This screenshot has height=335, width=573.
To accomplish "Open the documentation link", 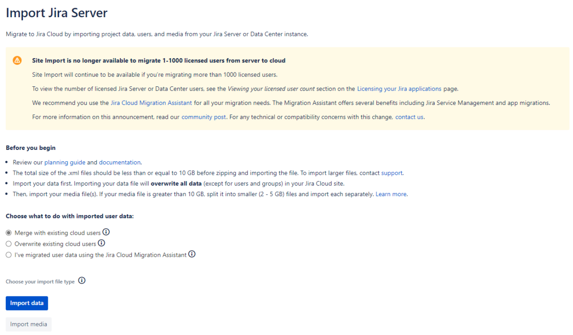I will pos(119,162).
